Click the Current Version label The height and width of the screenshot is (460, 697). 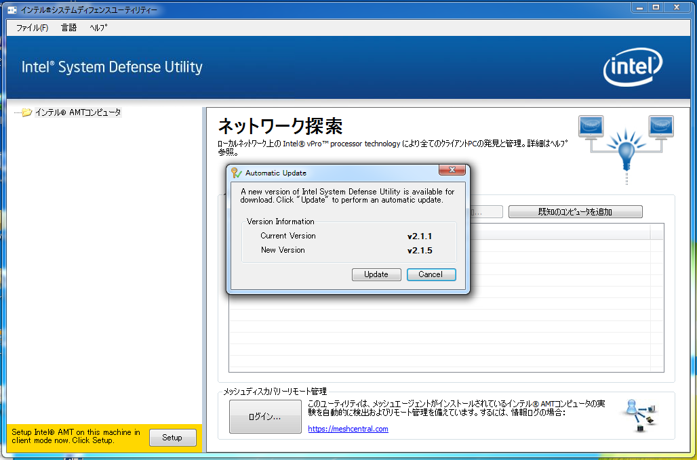tap(288, 236)
